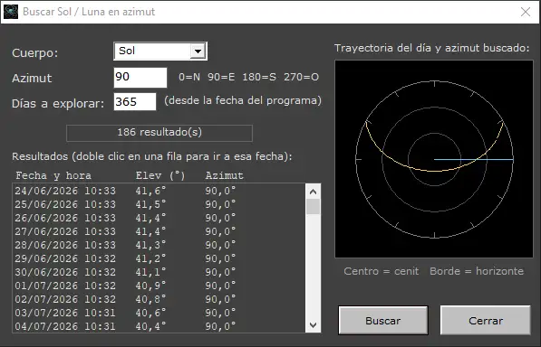Select the row 30/06/2026 10:32
Screen dimensions: 541x347
pos(159,272)
